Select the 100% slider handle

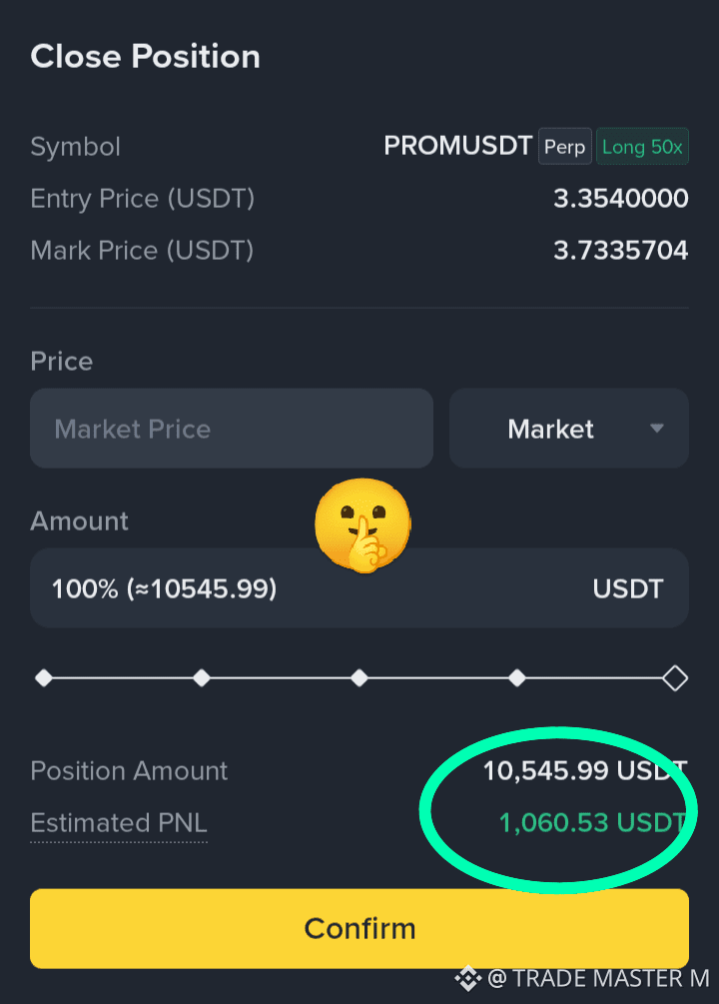pyautogui.click(x=675, y=677)
